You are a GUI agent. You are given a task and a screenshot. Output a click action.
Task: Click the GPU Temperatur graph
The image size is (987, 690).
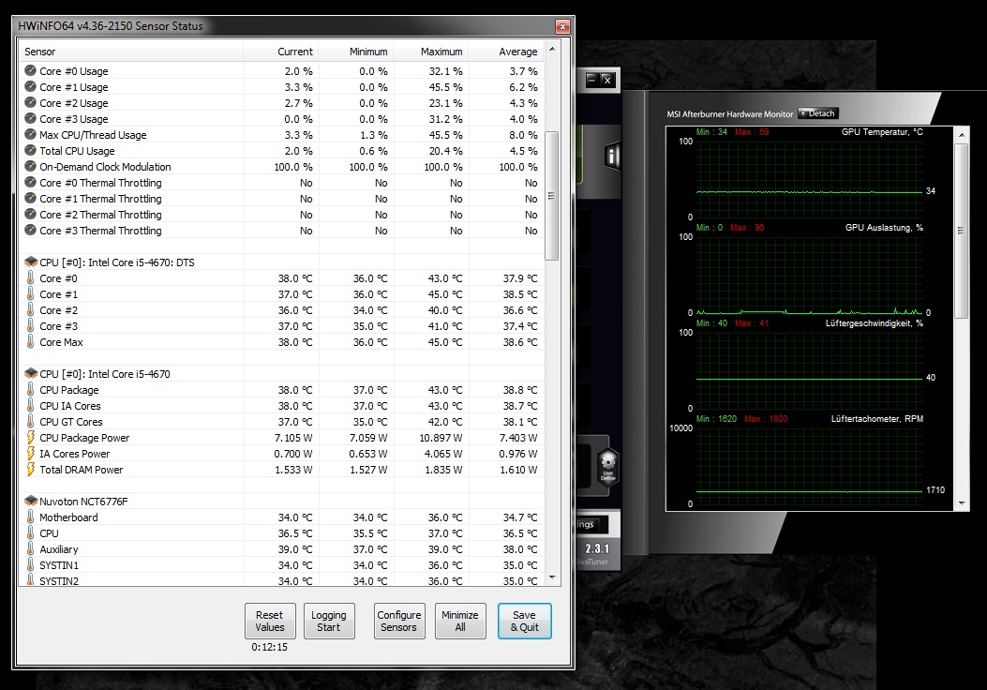[x=810, y=179]
